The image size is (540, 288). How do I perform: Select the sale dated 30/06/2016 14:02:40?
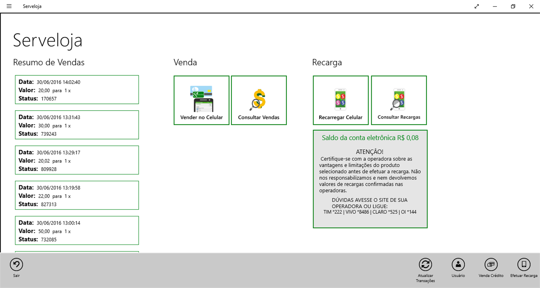[77, 90]
